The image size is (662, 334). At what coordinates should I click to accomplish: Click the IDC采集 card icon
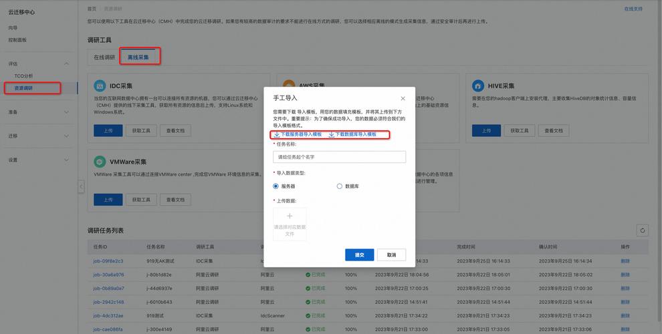point(100,86)
